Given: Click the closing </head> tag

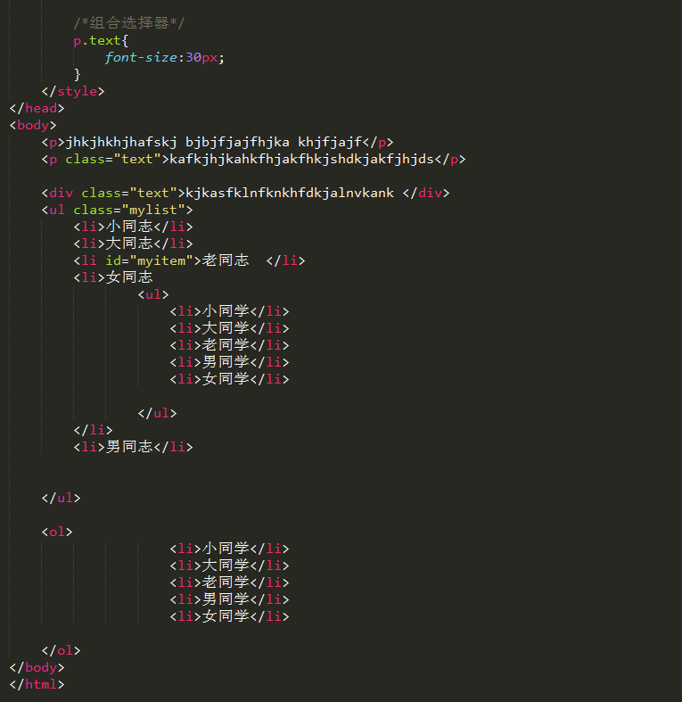Looking at the screenshot, I should coord(37,108).
